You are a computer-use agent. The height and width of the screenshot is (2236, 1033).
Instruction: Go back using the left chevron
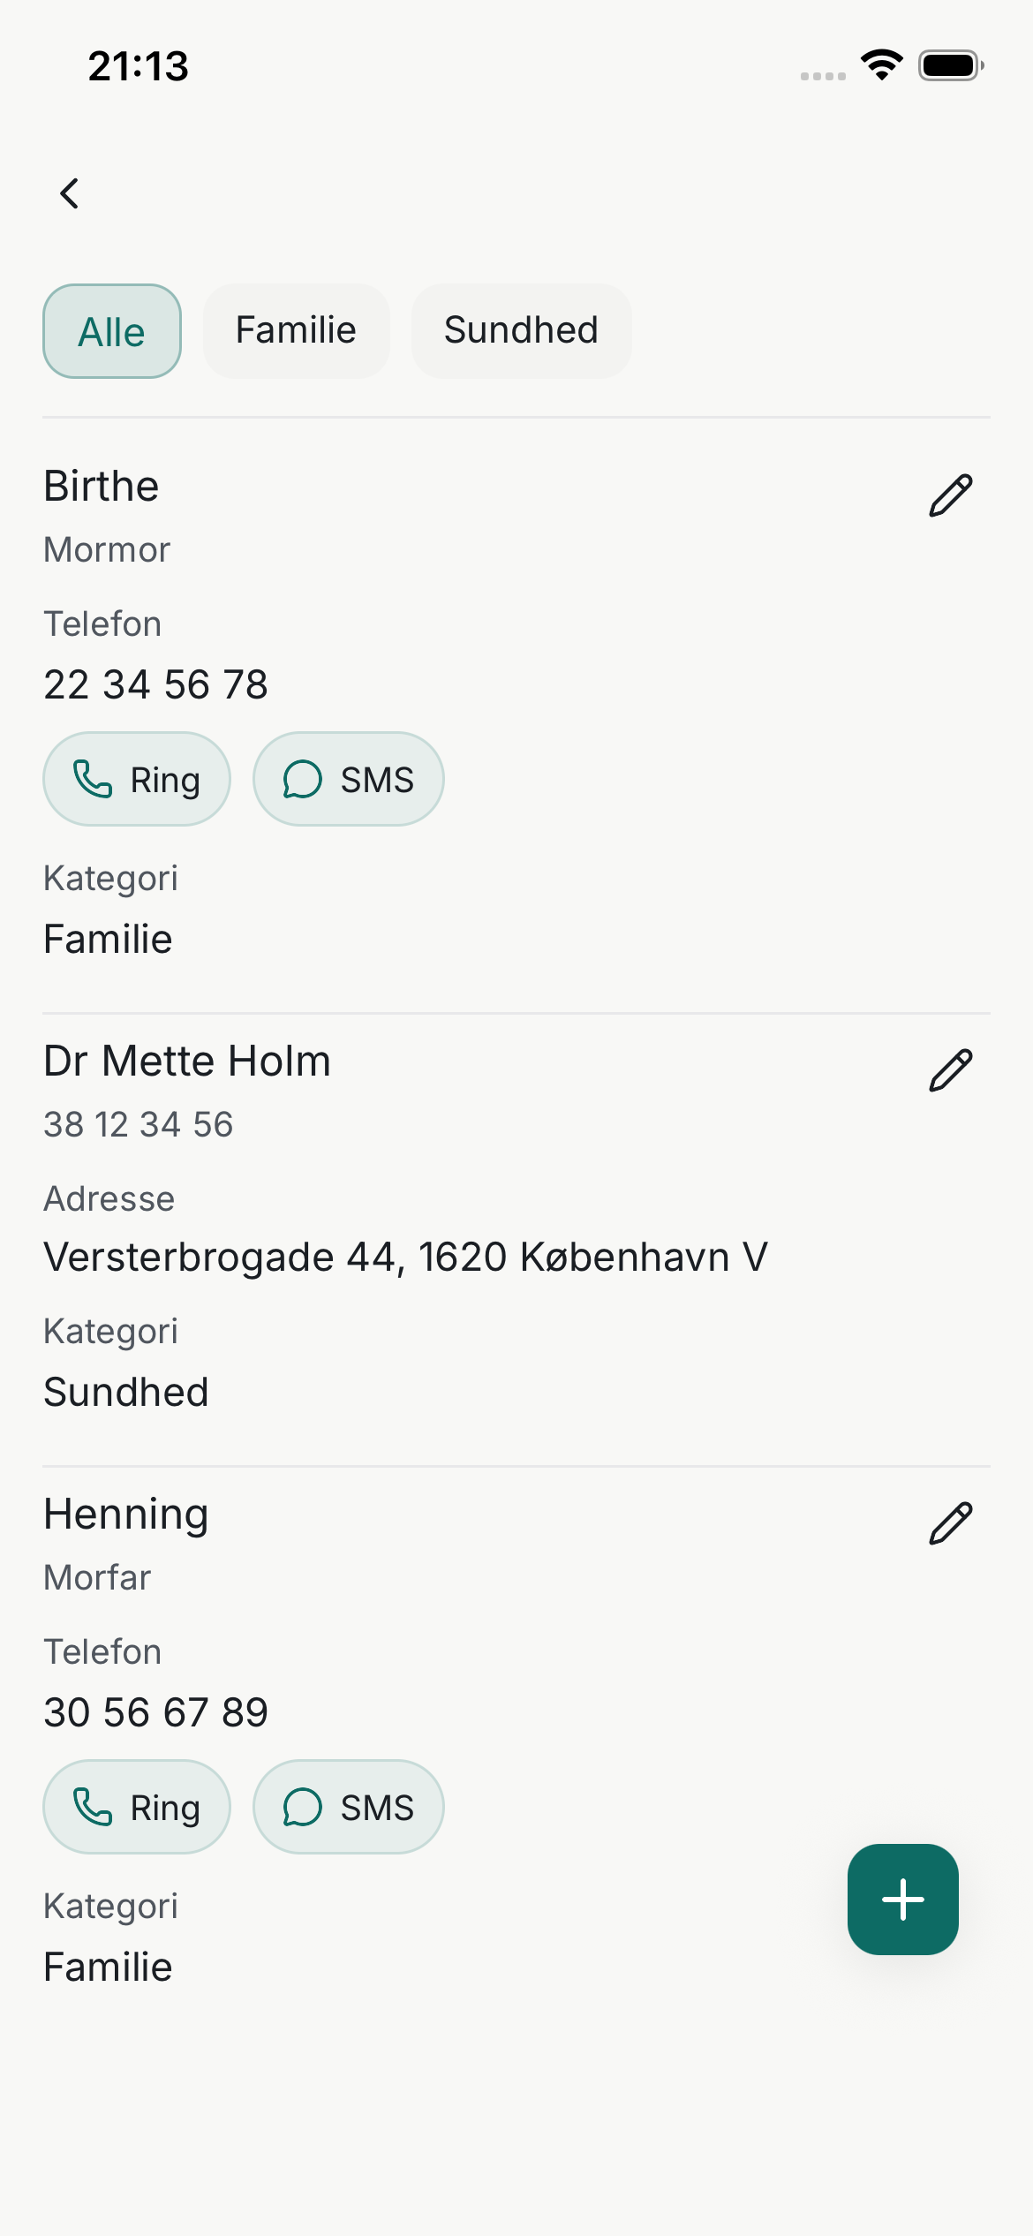(70, 193)
